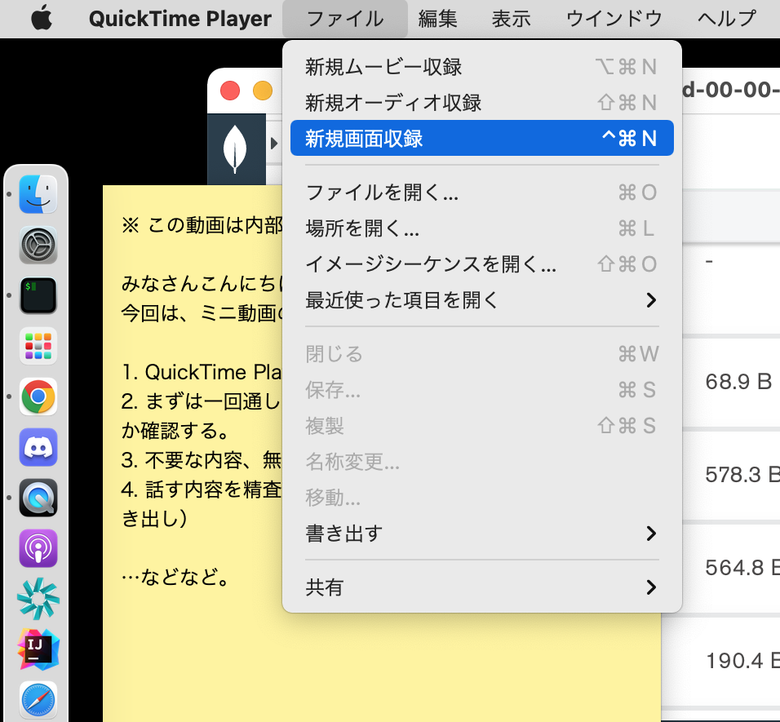Open Podcasts from the Dock
The width and height of the screenshot is (780, 722).
pyautogui.click(x=38, y=548)
